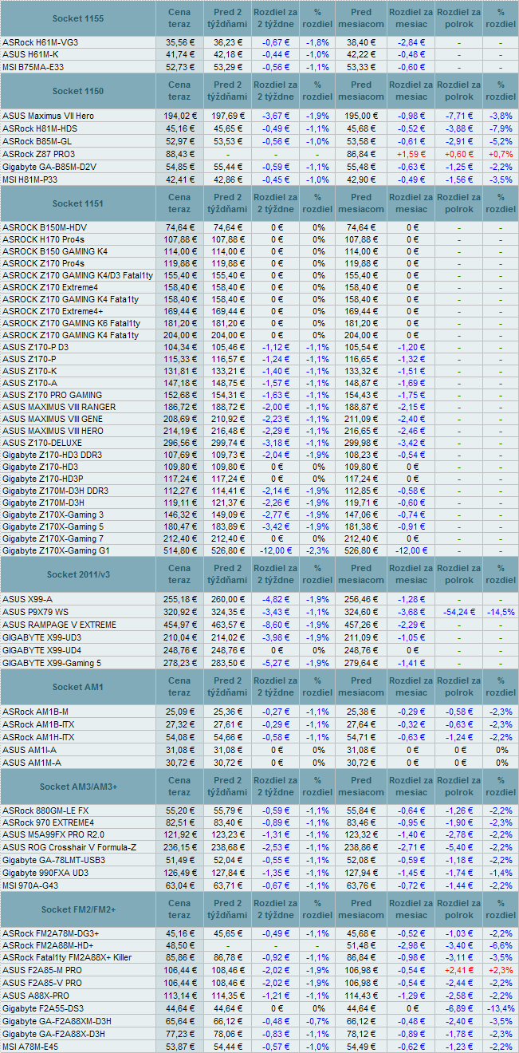Select ASRock AM1B-ITX product name
The height and width of the screenshot is (1053, 519).
pos(37,724)
